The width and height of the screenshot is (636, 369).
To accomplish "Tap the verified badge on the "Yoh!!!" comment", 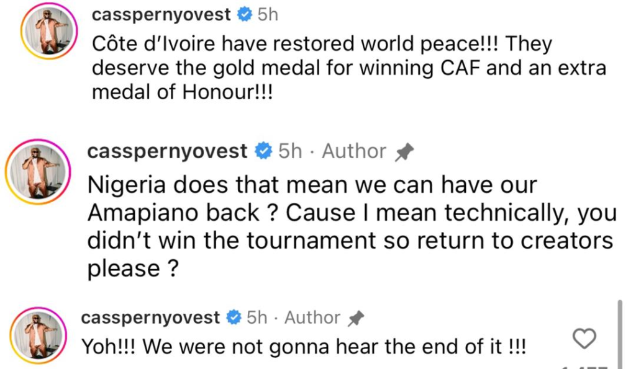I will [x=234, y=318].
